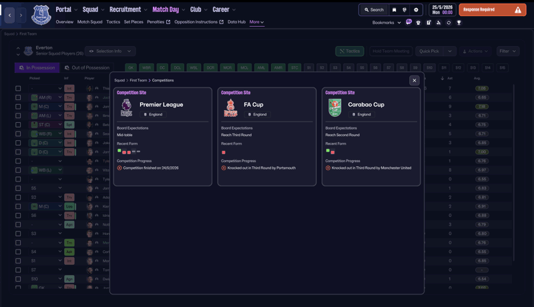The height and width of the screenshot is (307, 534).
Task: Open the Filter dropdown
Action: [x=508, y=51]
